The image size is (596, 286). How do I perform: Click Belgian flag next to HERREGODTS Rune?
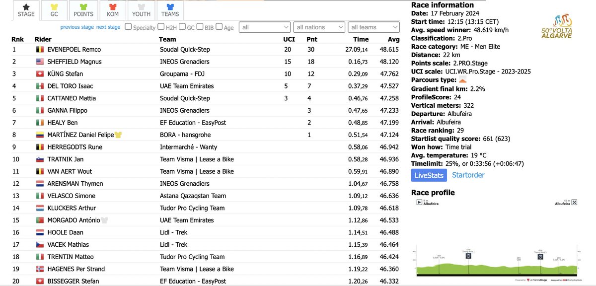[40, 147]
